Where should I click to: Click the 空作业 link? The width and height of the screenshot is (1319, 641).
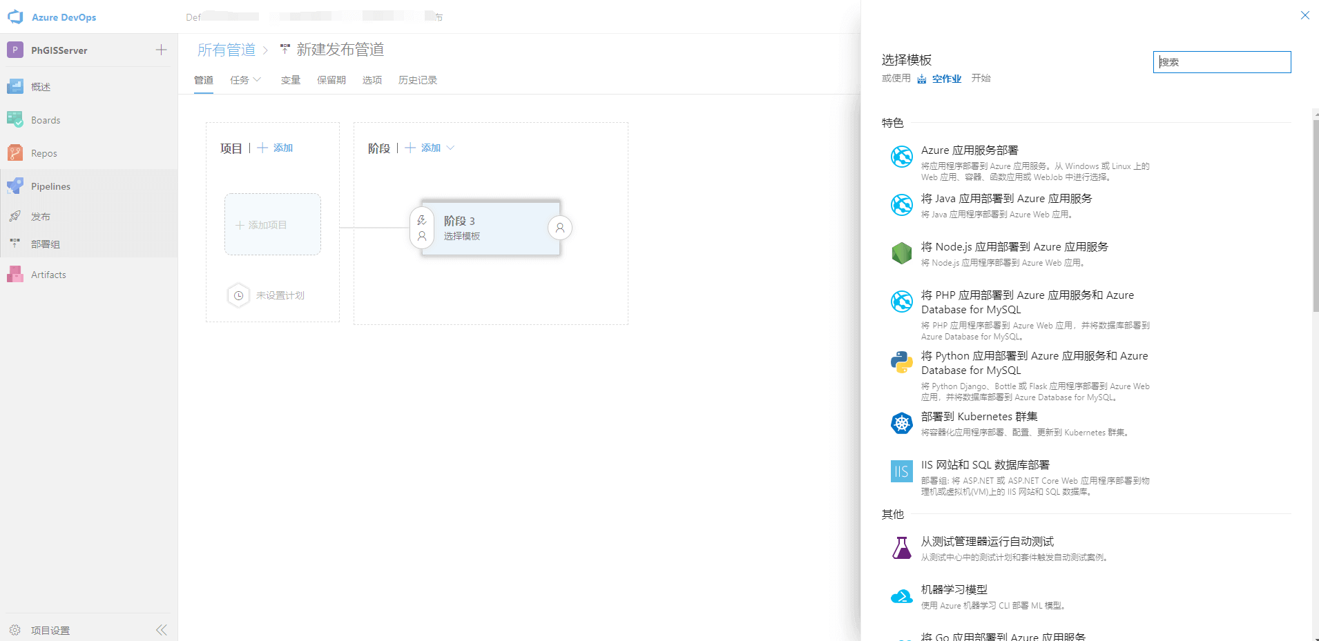(946, 79)
